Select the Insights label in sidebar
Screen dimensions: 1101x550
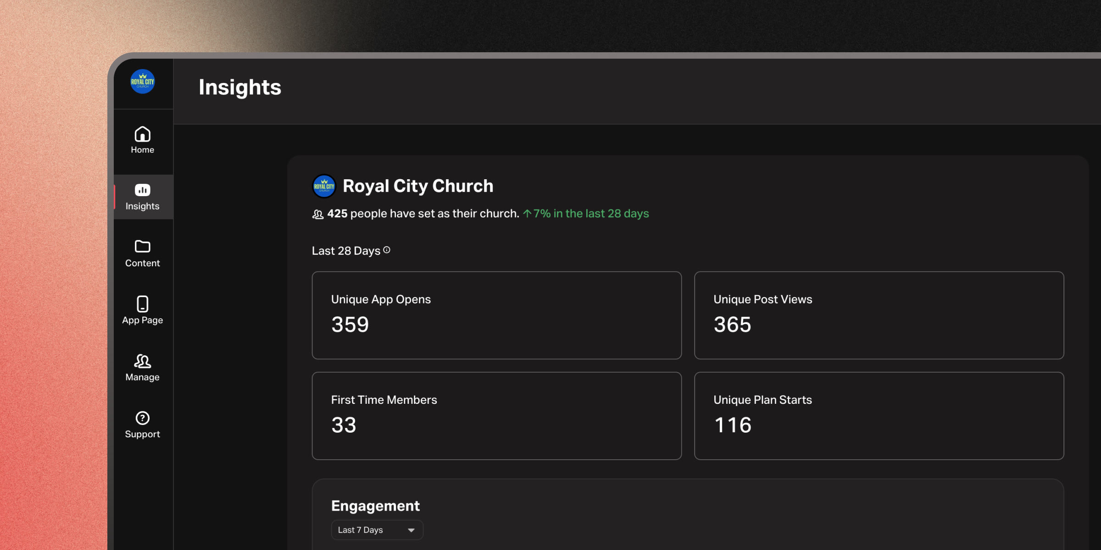143,206
